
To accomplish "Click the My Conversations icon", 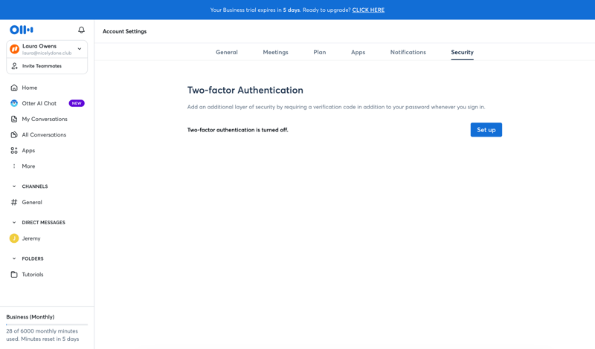I will pyautogui.click(x=14, y=119).
